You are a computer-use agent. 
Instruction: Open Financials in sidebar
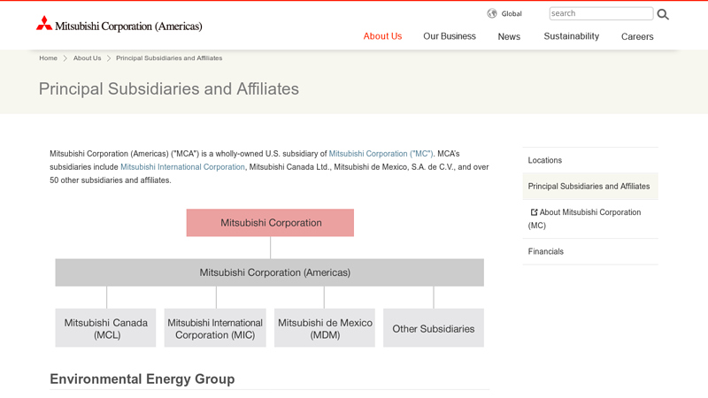coord(590,251)
